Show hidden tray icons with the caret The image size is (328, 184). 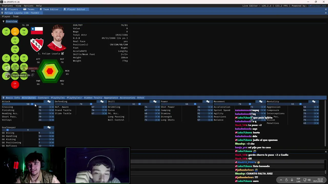281,180
